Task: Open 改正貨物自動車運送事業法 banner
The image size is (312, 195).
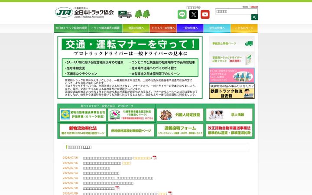Action: [229, 130]
